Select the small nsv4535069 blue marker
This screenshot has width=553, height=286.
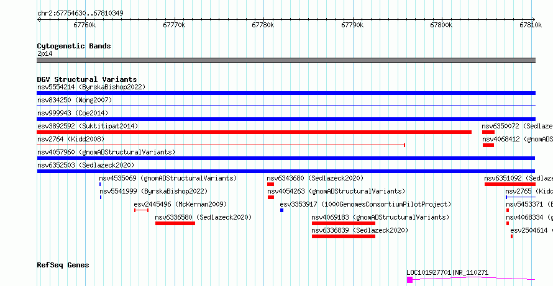click(100, 184)
